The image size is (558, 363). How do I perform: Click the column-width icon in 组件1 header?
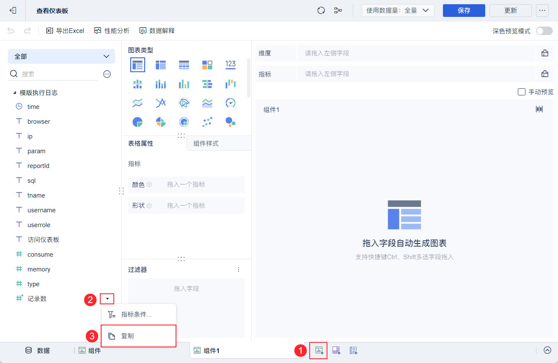click(x=539, y=109)
